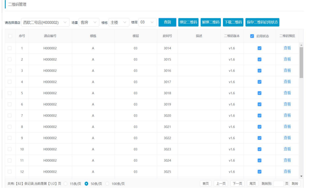Click 查看 link for room 3025
The width and height of the screenshot is (317, 191).
pos(287,172)
